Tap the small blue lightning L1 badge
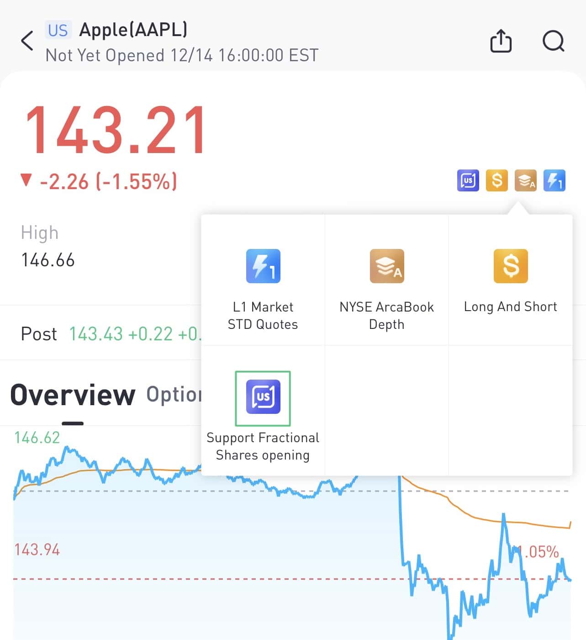 coord(554,180)
